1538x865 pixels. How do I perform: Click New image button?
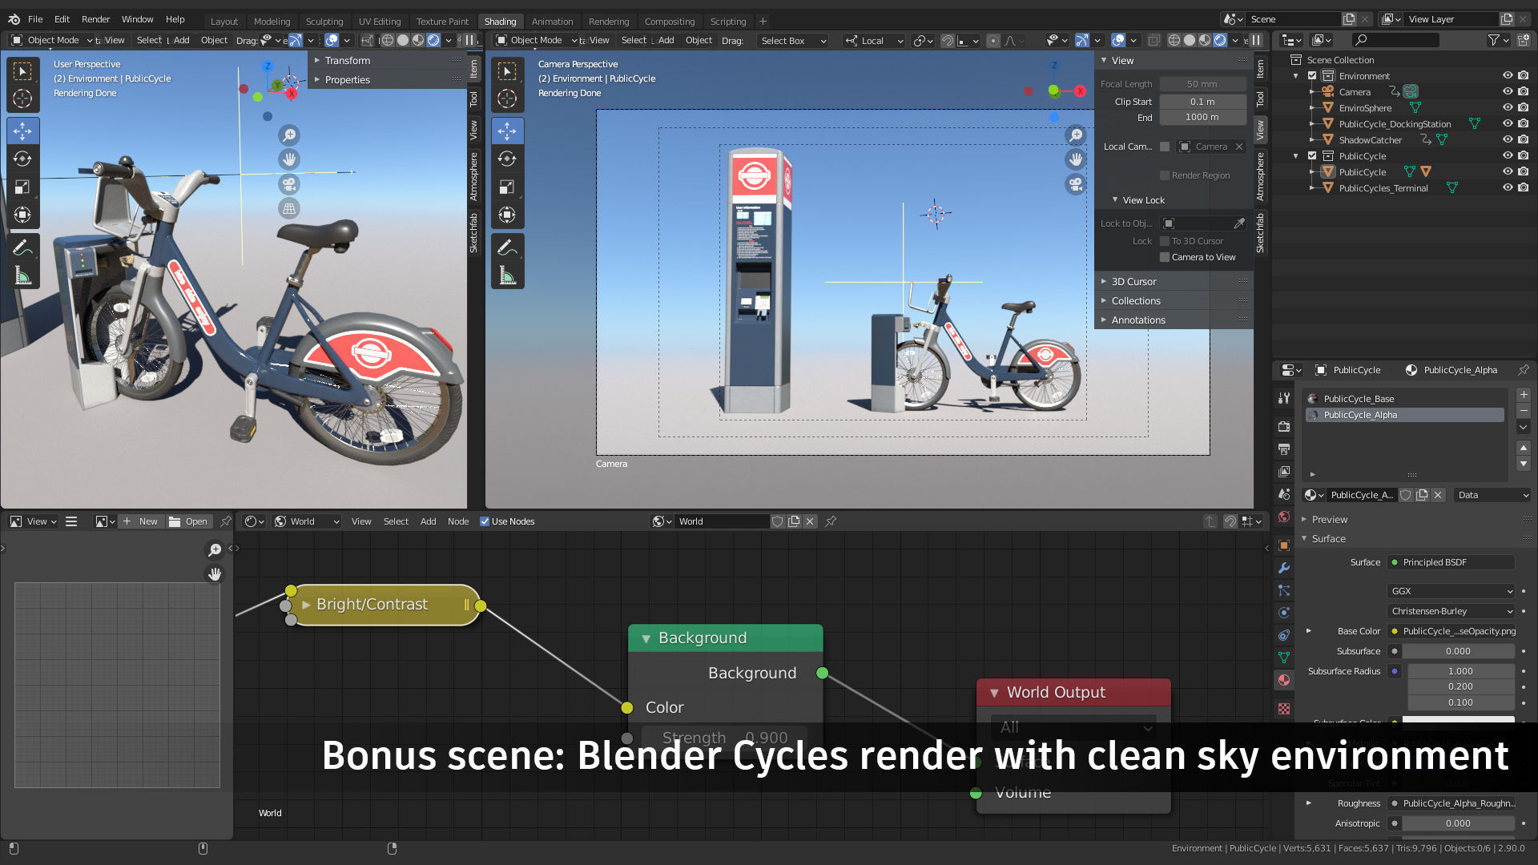click(141, 521)
